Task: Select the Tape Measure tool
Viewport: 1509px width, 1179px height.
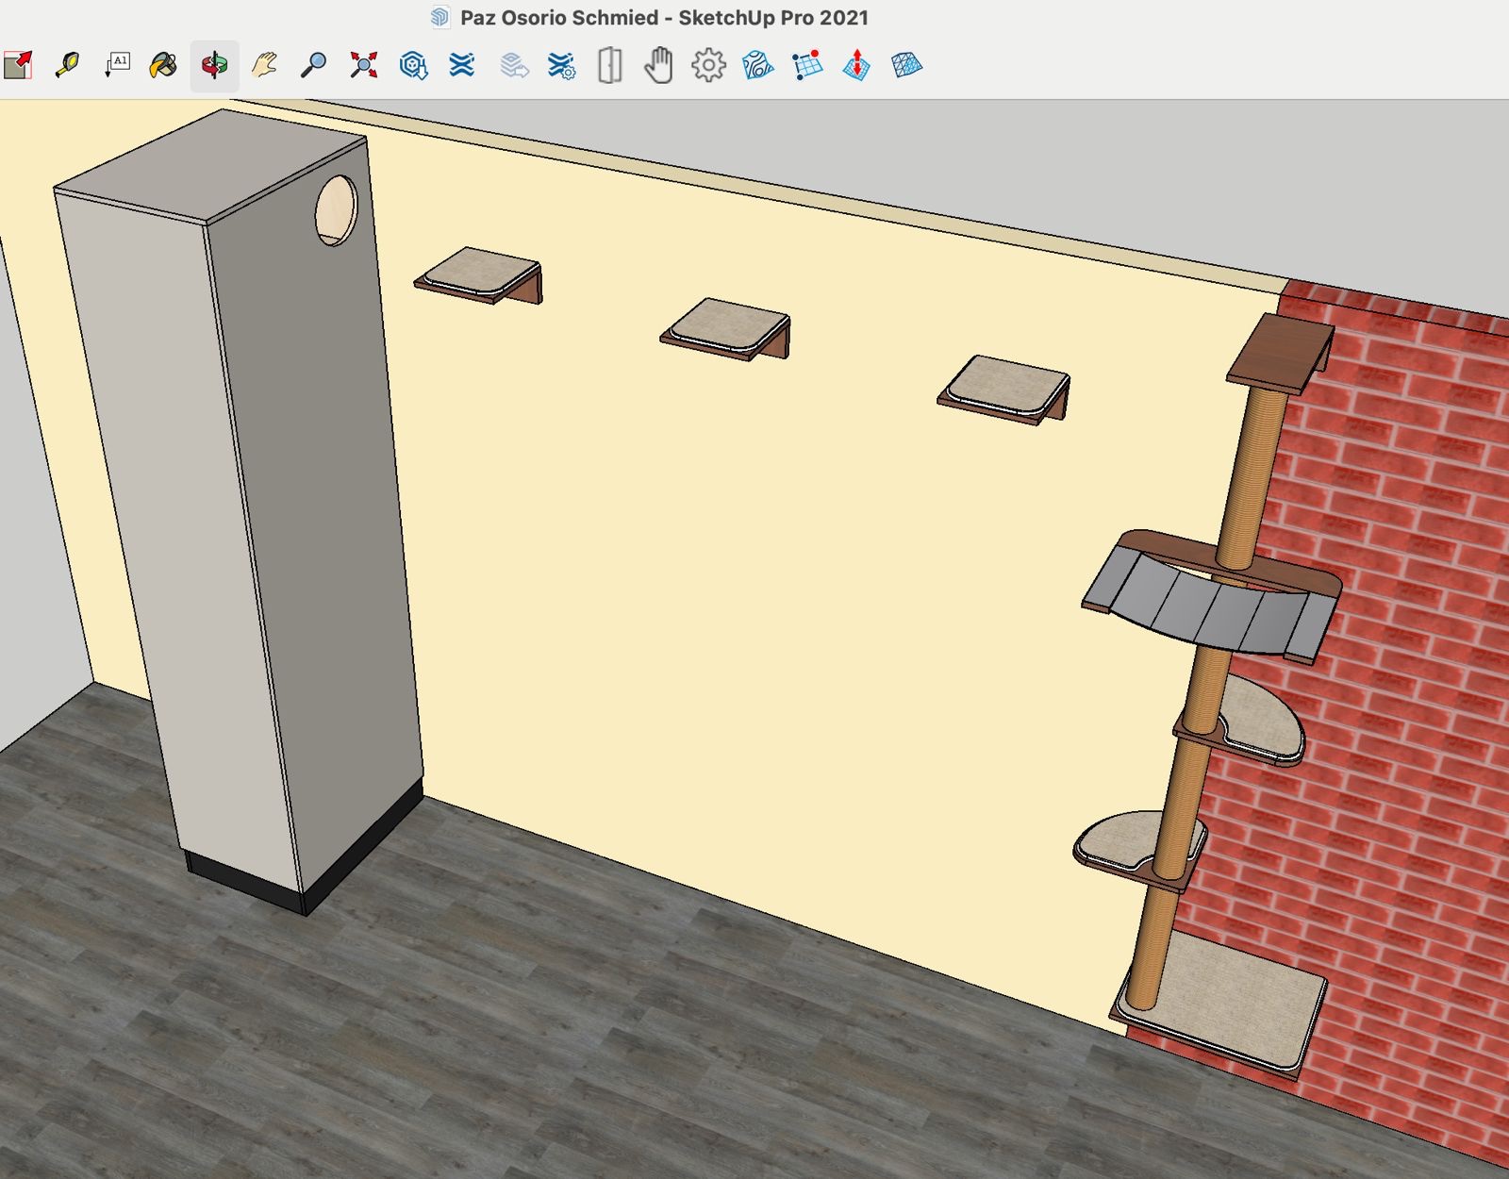Action: click(x=67, y=65)
